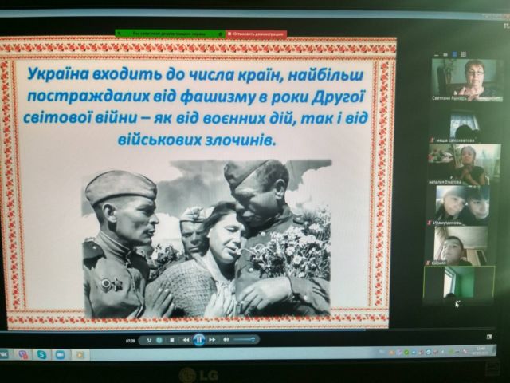The height and width of the screenshot is (383, 510).
Task: Click the down chevron below video thumbnails
Action: click(x=458, y=302)
